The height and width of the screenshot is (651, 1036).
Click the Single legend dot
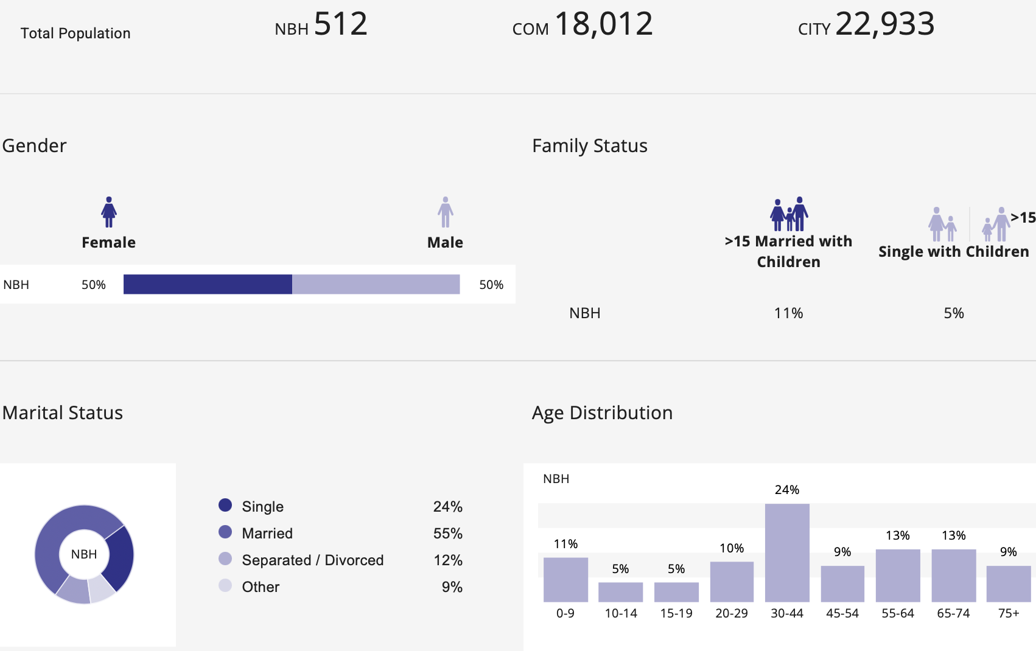coord(225,505)
